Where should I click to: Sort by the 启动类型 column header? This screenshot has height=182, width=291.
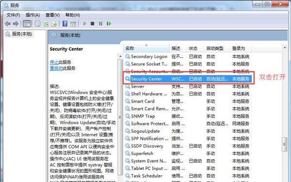pos(217,48)
